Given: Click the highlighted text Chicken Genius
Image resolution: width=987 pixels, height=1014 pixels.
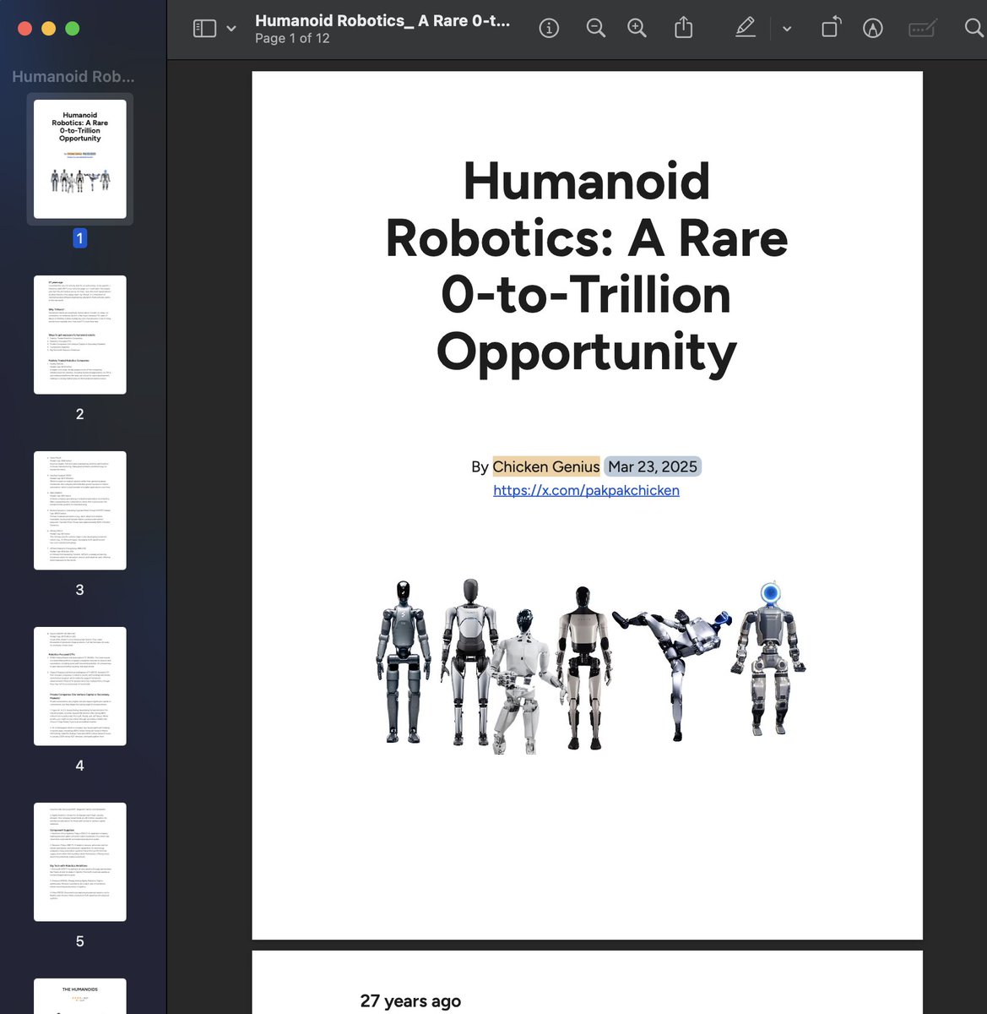Looking at the screenshot, I should (545, 466).
